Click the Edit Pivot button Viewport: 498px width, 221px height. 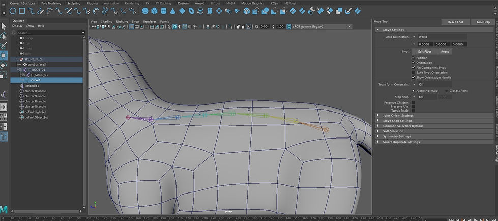[425, 51]
